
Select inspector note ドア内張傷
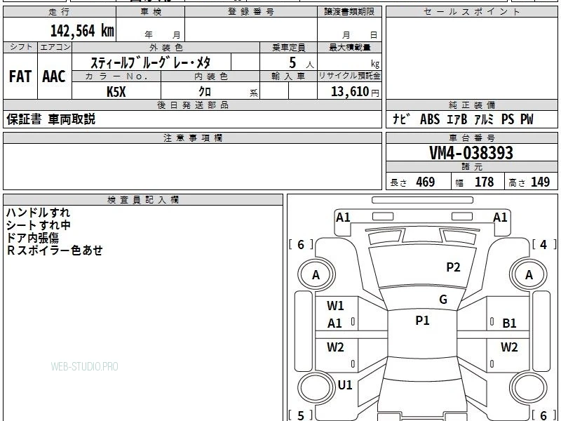(x=32, y=238)
